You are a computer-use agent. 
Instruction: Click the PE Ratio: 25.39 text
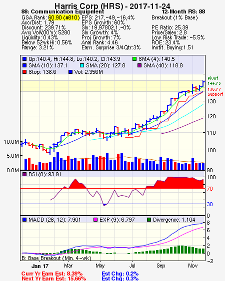tap(170, 27)
